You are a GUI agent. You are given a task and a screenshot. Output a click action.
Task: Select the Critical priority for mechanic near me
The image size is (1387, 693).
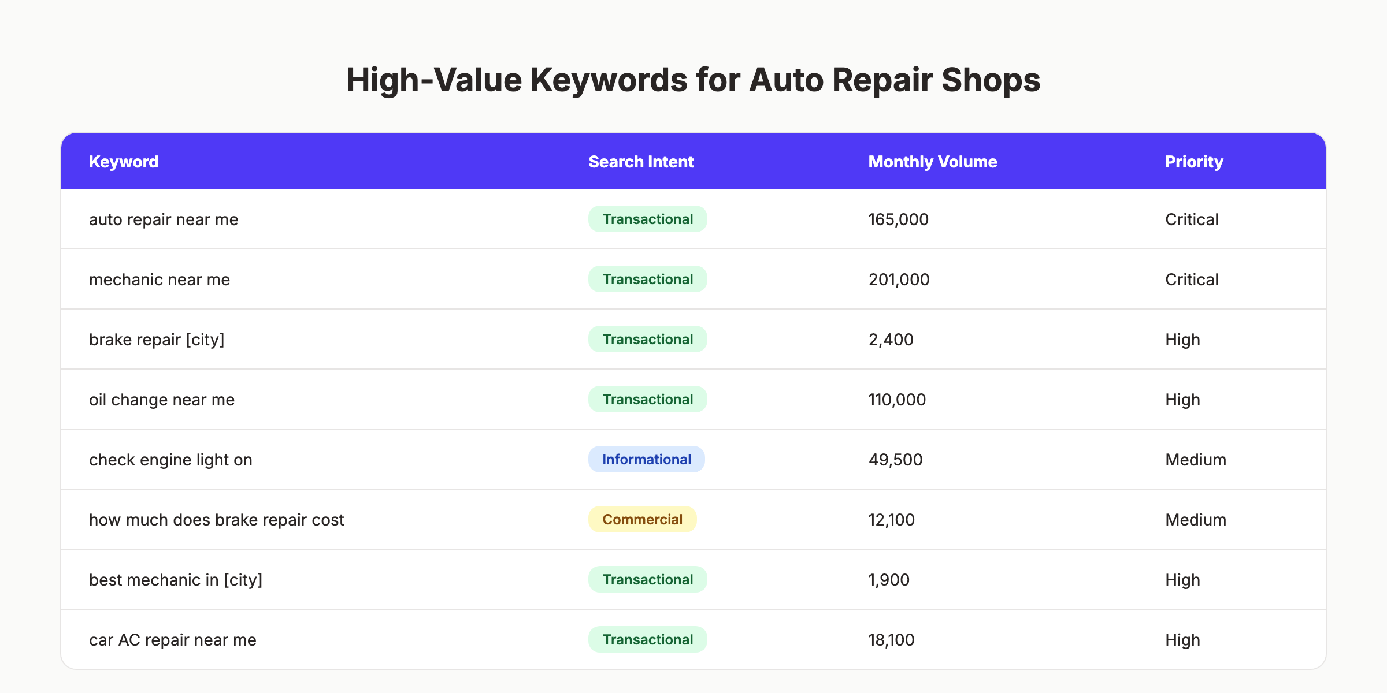pos(1191,279)
